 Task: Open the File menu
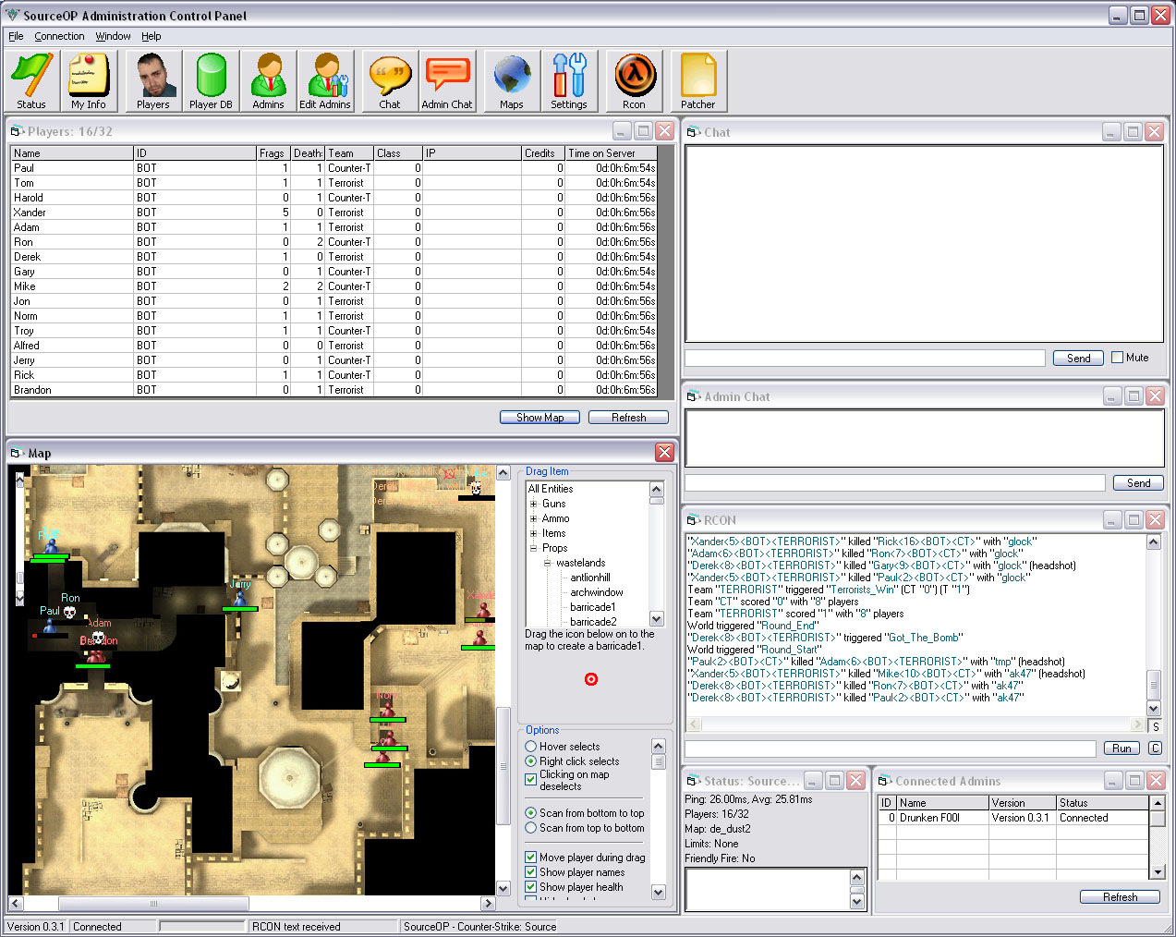point(16,36)
